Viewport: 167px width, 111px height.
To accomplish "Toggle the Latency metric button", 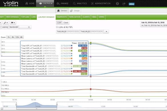I will click(x=5, y=27).
